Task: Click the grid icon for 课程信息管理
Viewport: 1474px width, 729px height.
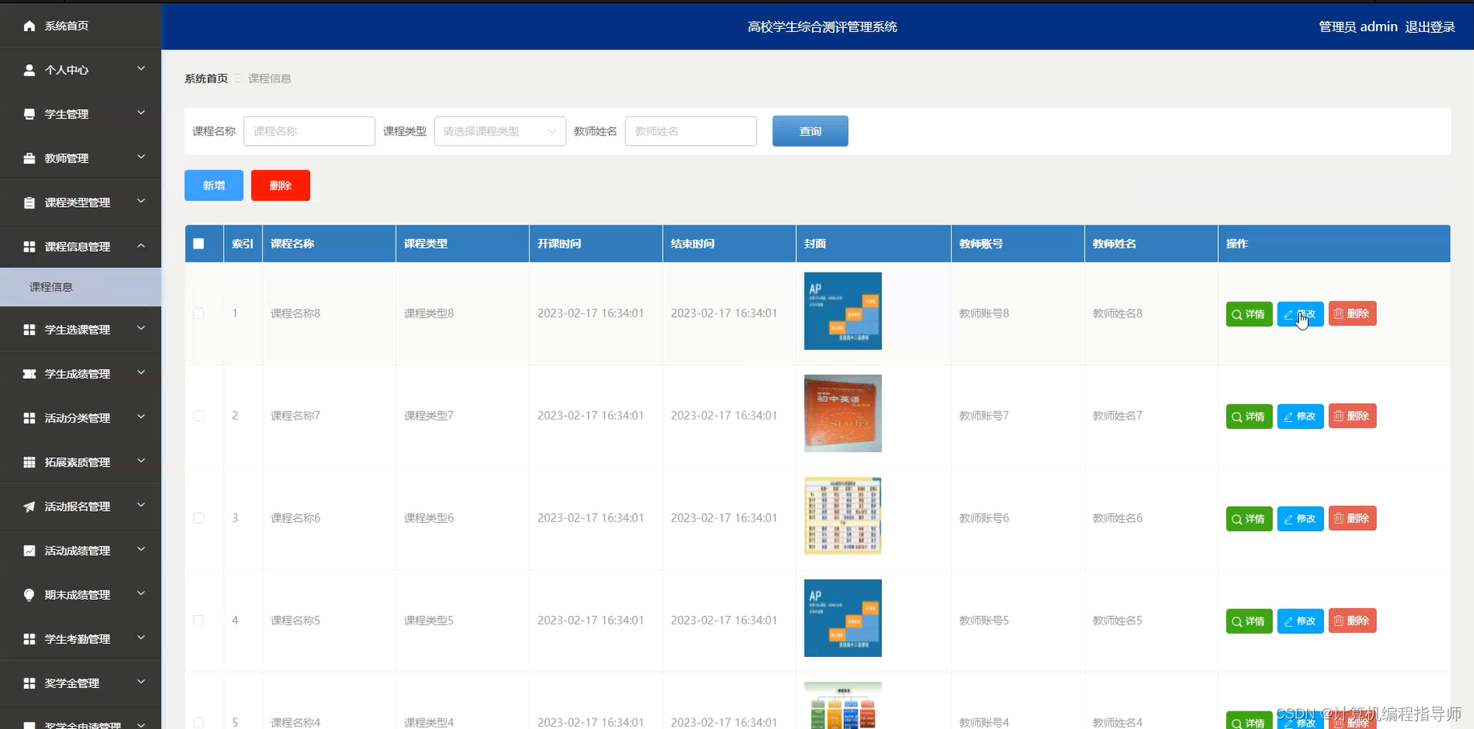Action: pyautogui.click(x=30, y=246)
